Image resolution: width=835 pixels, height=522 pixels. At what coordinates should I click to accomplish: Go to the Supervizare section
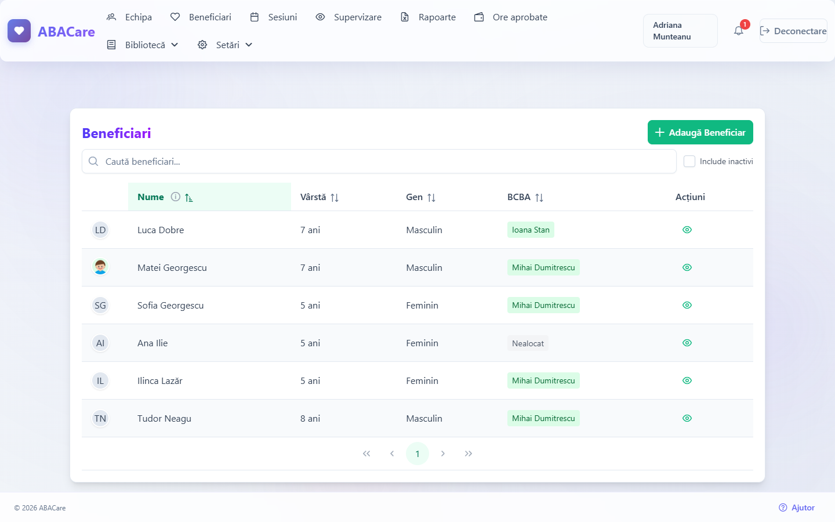click(348, 17)
